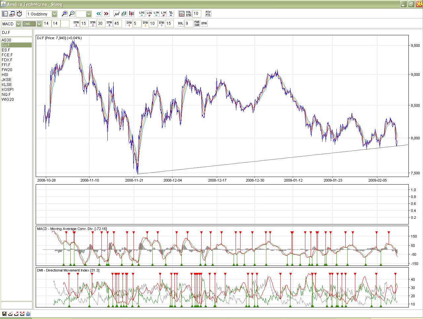The image size is (423, 319).
Task: Click the EMA 2 period field showing 10
Action: pos(152,23)
